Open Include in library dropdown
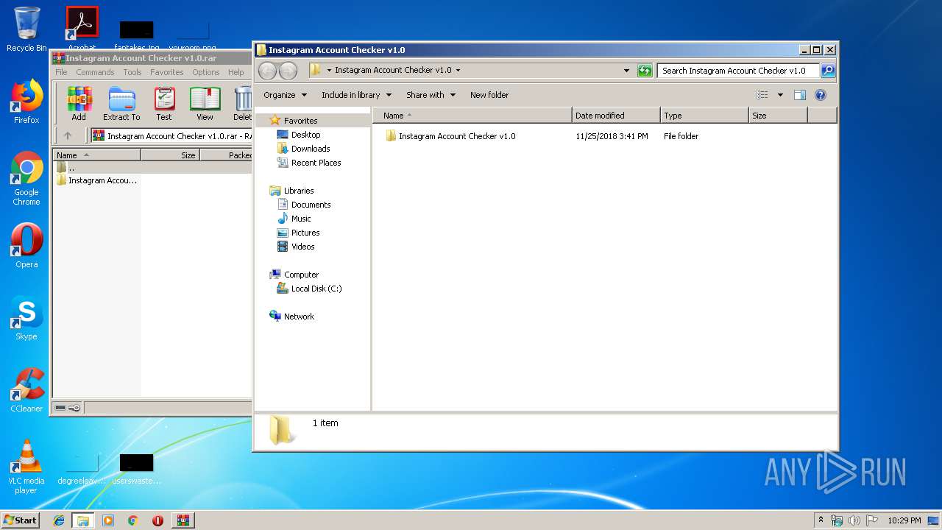This screenshot has width=942, height=530. 356,95
